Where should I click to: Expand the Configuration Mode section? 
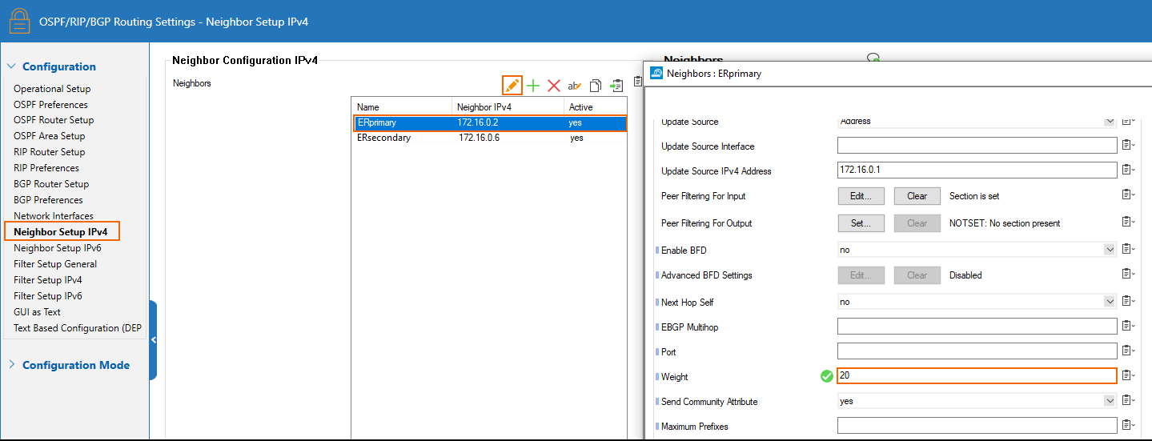coord(11,364)
